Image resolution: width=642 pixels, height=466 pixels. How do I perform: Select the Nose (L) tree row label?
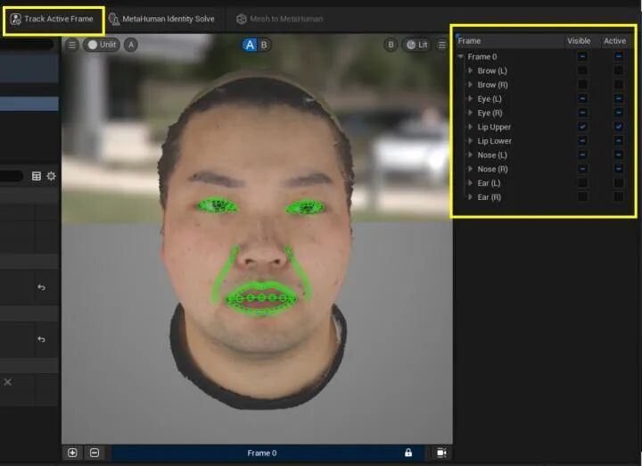491,155
